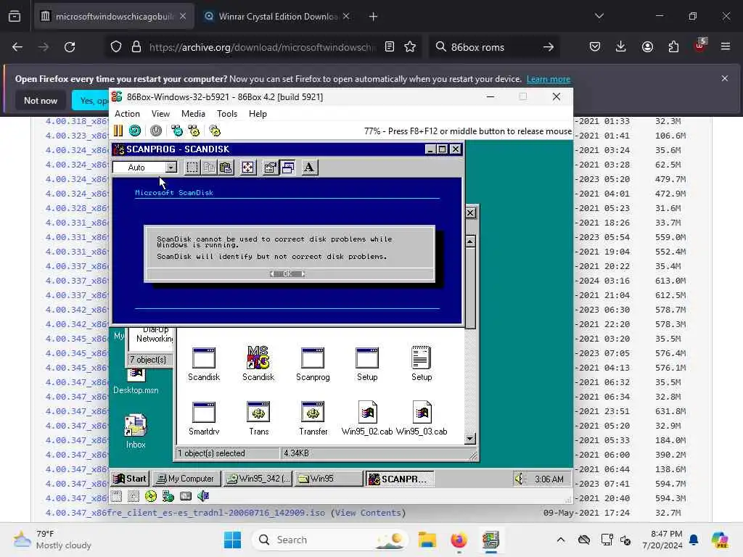
Task: Click the Paste icon in SCANPROG toolbar
Action: [226, 168]
